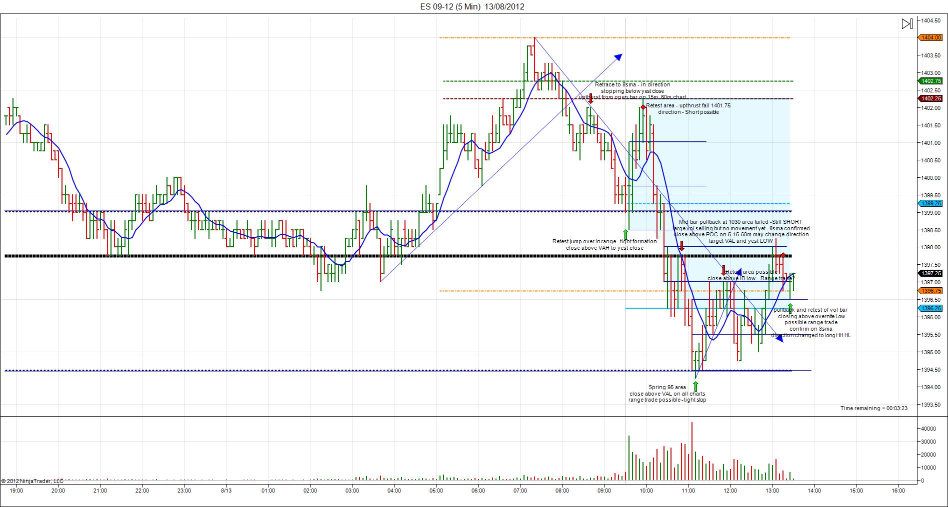The height and width of the screenshot is (507, 948).
Task: Click the blue 1396.25 price marker
Action: pyautogui.click(x=930, y=308)
